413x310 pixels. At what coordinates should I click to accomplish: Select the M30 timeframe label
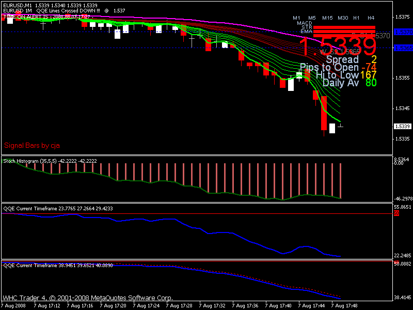tap(343, 18)
